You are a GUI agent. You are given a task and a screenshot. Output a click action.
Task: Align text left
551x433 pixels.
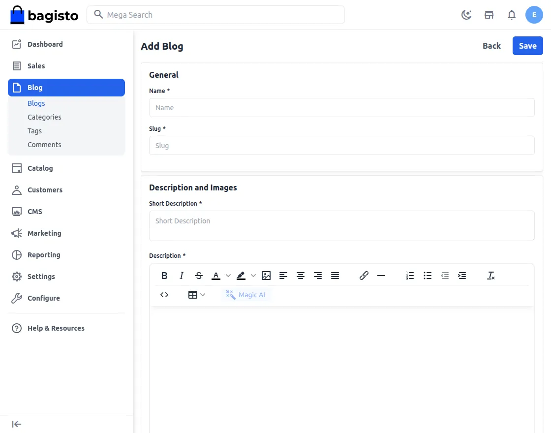pyautogui.click(x=283, y=276)
